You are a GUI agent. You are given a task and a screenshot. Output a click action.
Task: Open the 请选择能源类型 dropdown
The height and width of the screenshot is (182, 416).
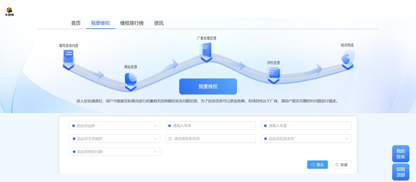coord(306,139)
